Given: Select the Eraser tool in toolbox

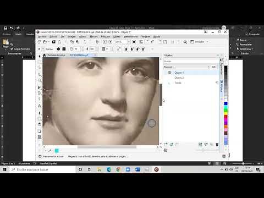Looking at the screenshot, I should point(40,124).
